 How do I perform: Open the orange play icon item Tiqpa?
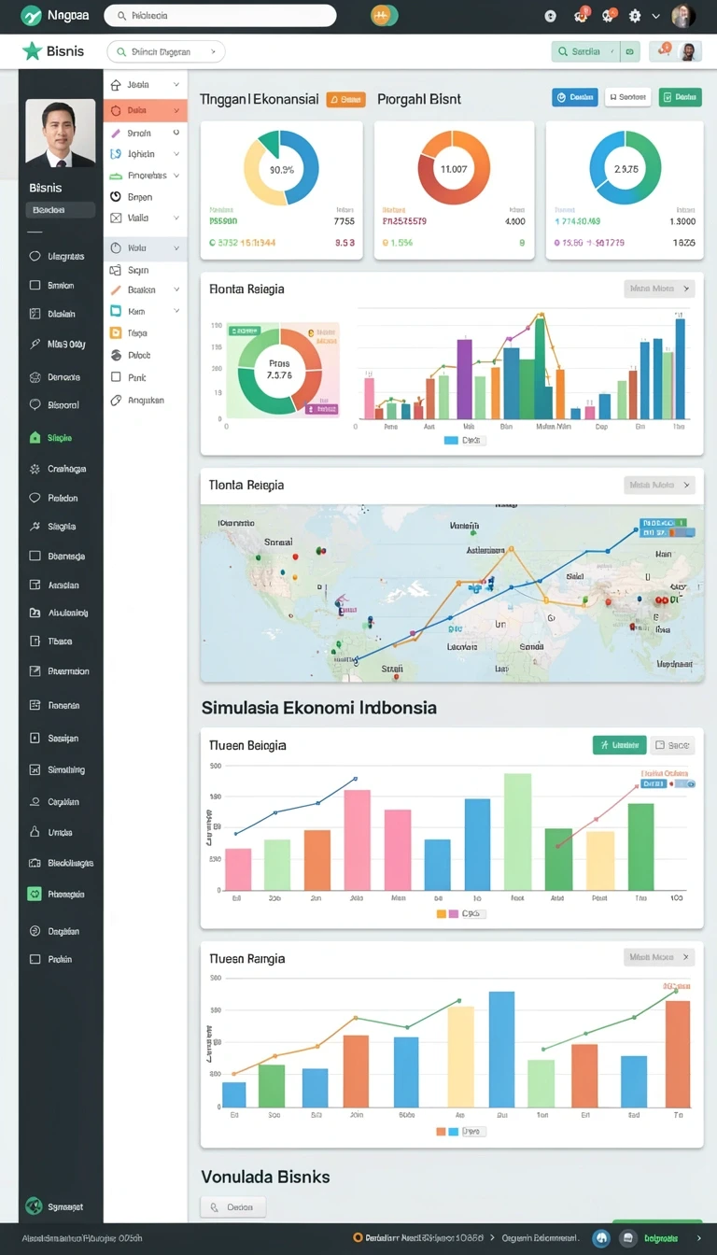click(x=116, y=332)
